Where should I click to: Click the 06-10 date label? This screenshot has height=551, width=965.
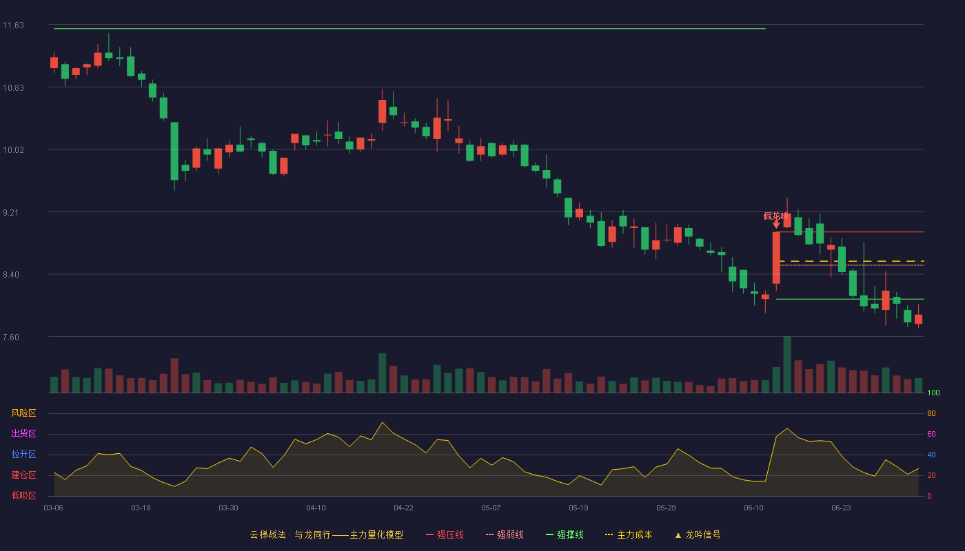pos(753,508)
